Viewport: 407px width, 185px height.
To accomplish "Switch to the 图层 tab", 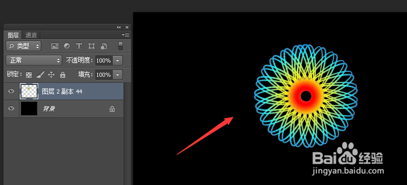I will 13,35.
